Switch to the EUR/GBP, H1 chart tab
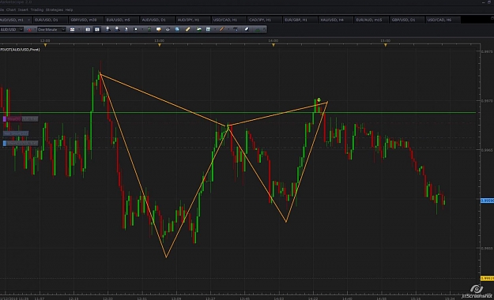Screen dimensions: 494x300 [300, 20]
